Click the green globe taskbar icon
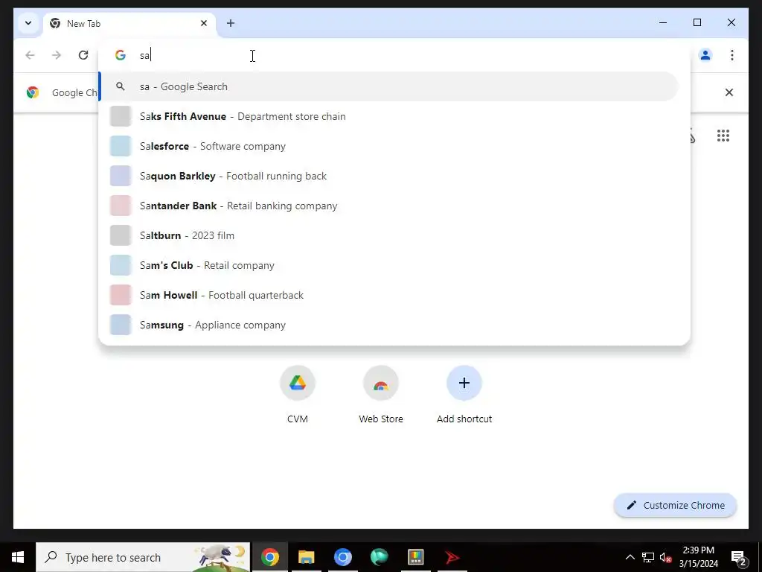The image size is (762, 572). pos(379,557)
